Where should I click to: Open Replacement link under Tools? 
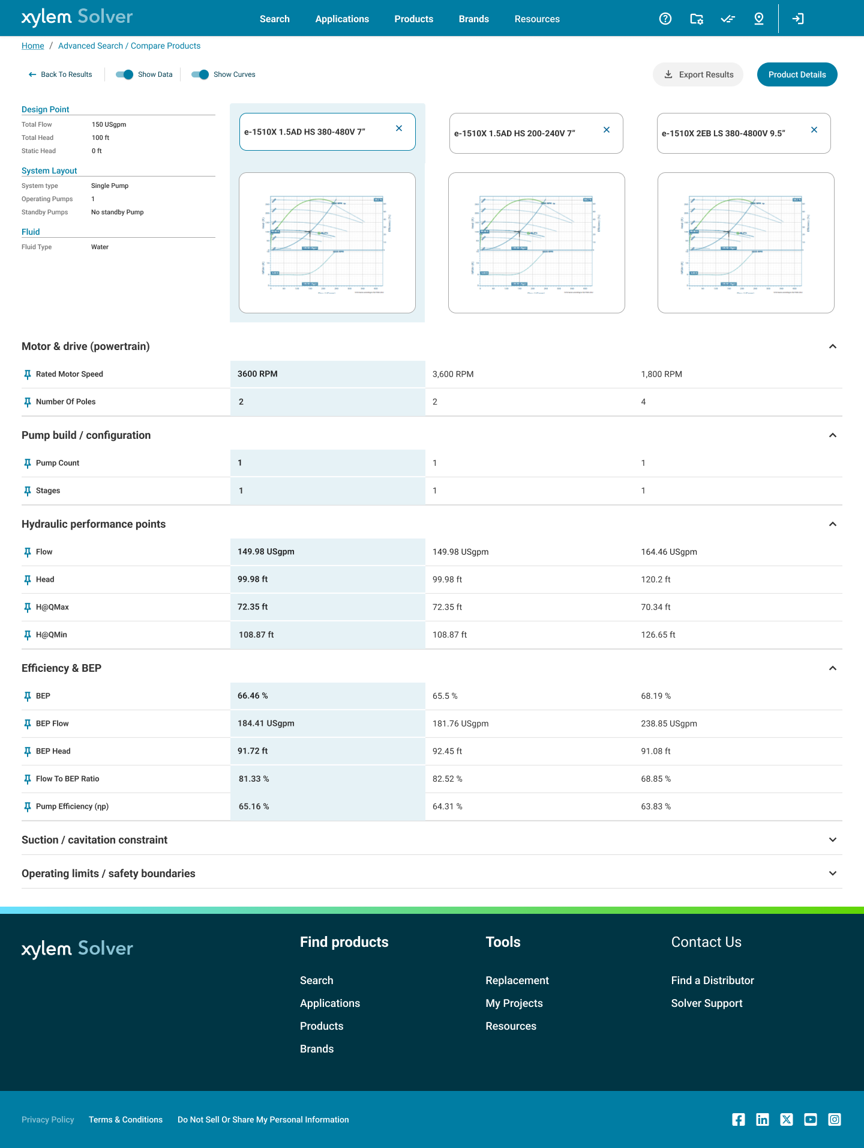tap(517, 980)
